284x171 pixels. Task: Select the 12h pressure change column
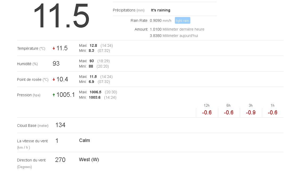click(x=207, y=110)
